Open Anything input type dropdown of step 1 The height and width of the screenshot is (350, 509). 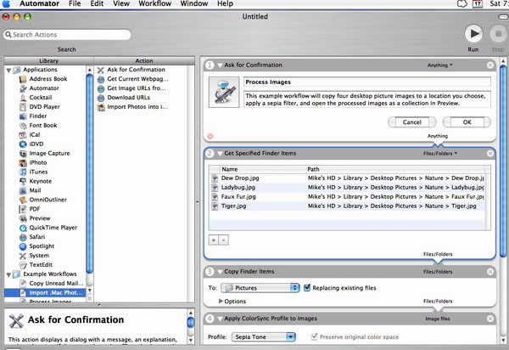click(x=439, y=65)
